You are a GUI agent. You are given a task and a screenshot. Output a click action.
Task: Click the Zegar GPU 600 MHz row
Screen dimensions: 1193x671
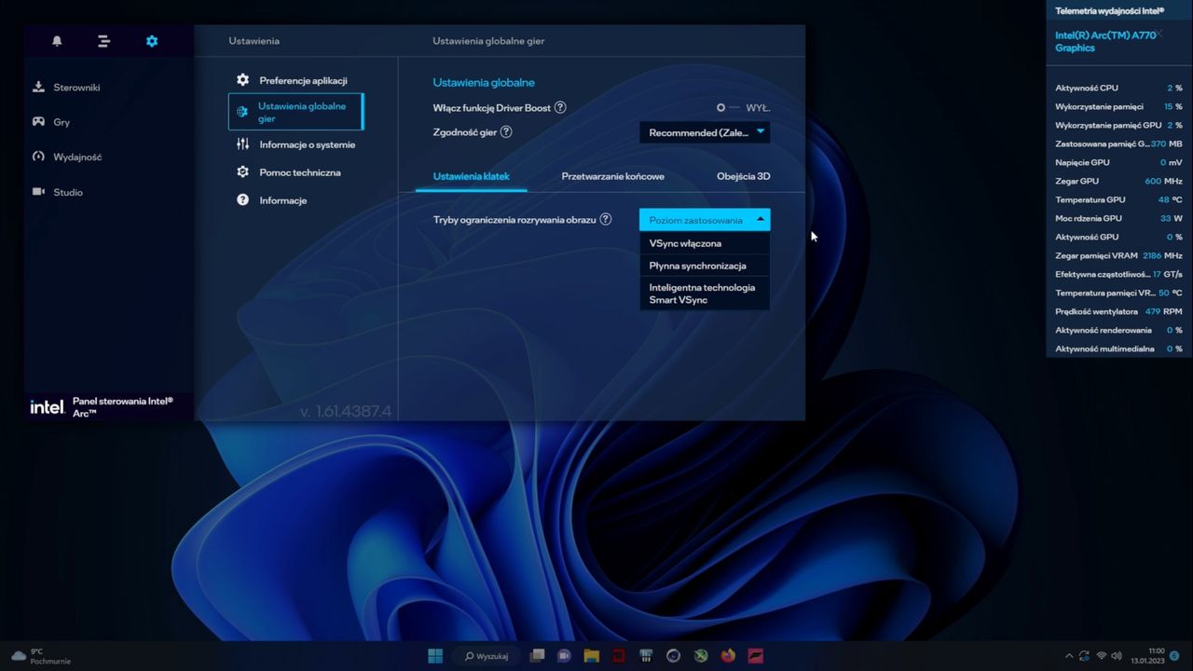click(1118, 181)
